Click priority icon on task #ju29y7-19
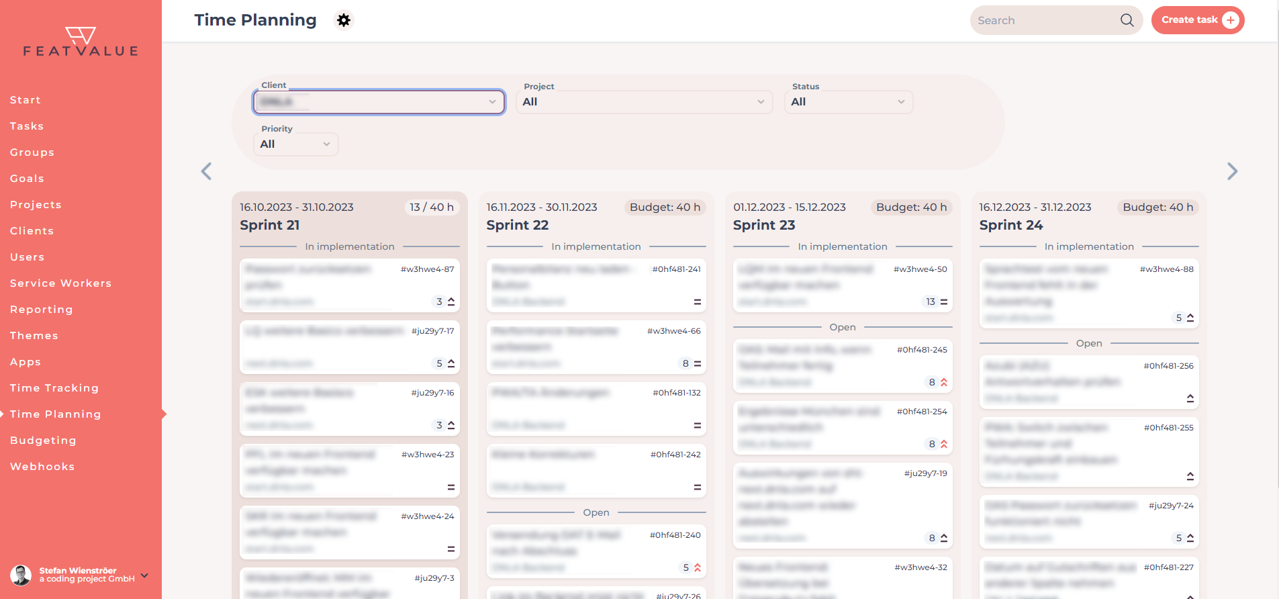Image resolution: width=1279 pixels, height=599 pixels. click(944, 538)
